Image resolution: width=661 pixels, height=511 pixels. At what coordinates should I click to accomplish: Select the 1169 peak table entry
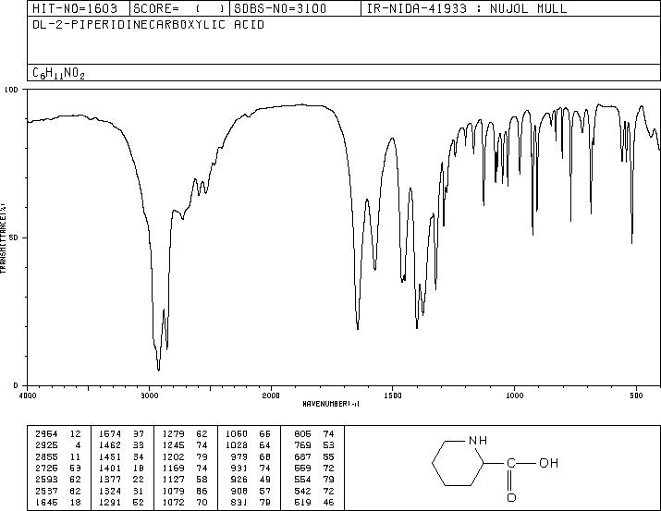[x=185, y=468]
